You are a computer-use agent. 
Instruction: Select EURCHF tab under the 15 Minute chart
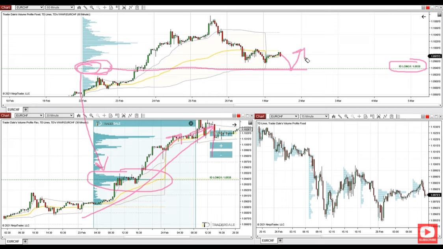268,241
